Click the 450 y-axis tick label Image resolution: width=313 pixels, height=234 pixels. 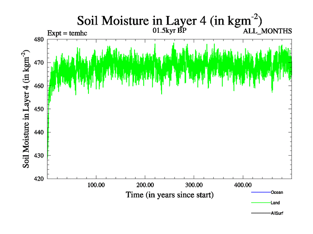click(x=40, y=109)
